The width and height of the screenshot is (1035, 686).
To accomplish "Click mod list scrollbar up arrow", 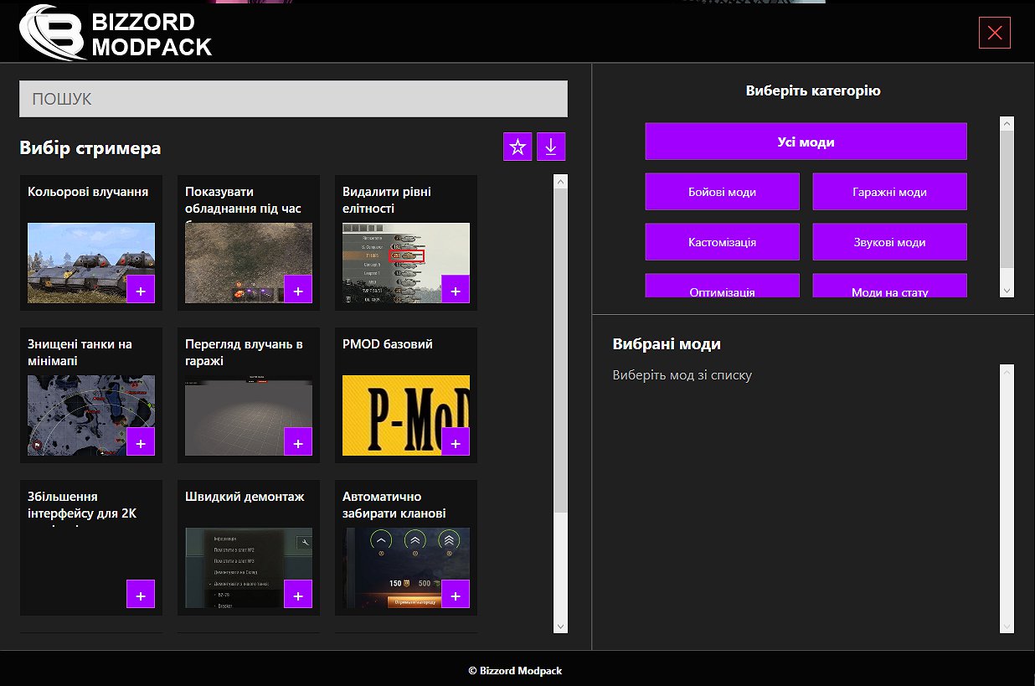I will (561, 181).
